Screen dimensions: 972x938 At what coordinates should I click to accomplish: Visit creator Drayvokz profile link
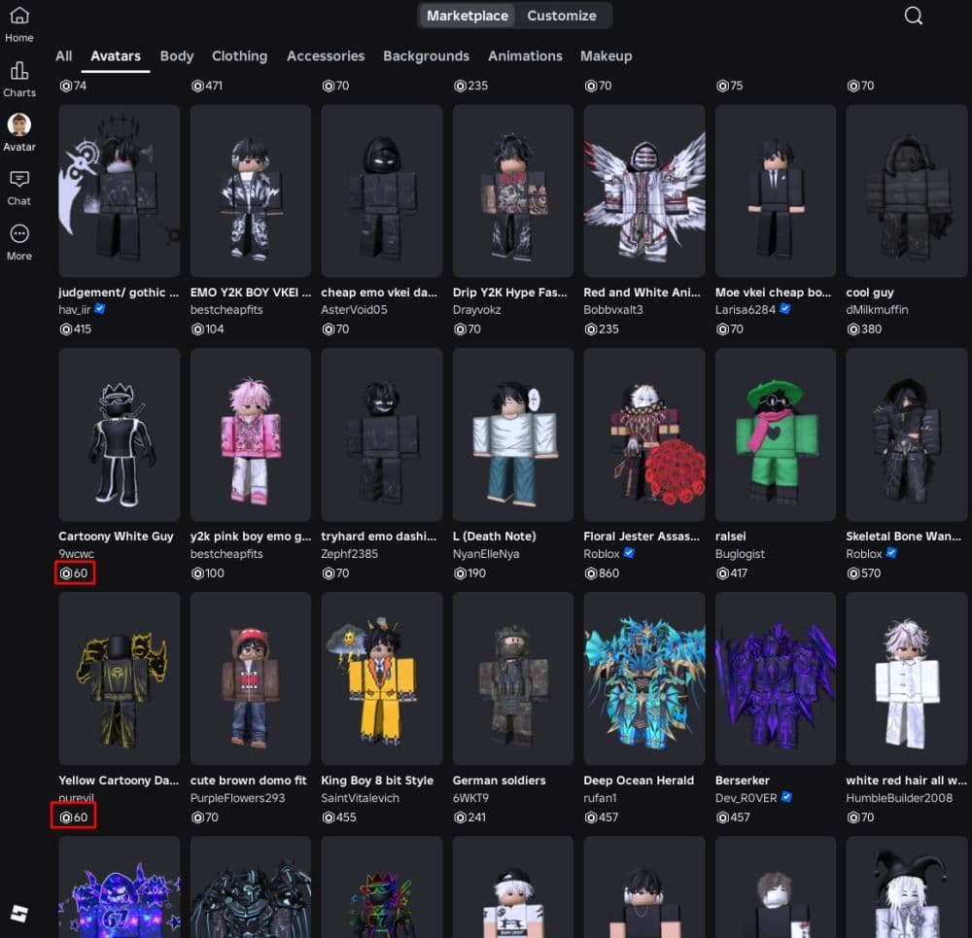[476, 309]
